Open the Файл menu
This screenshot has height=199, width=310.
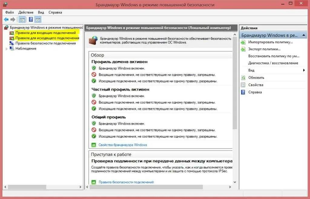[9, 12]
